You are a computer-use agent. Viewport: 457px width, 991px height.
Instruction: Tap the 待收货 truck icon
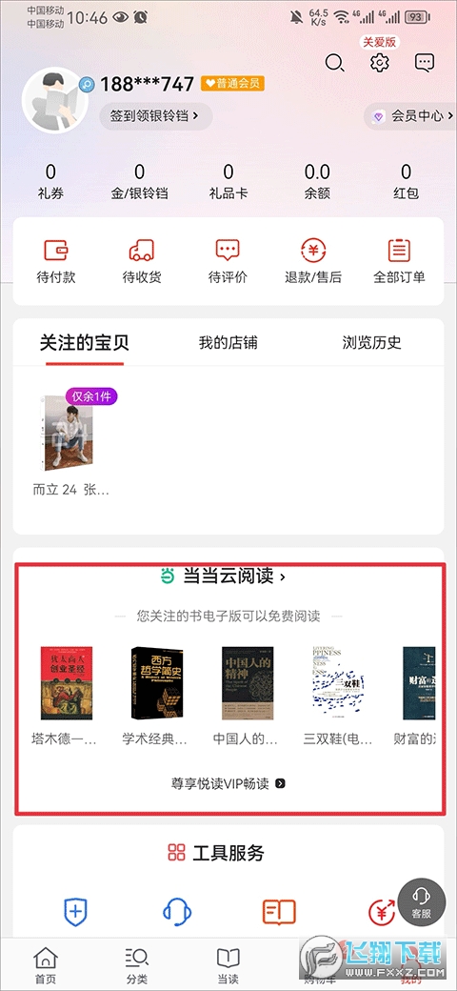pyautogui.click(x=142, y=251)
